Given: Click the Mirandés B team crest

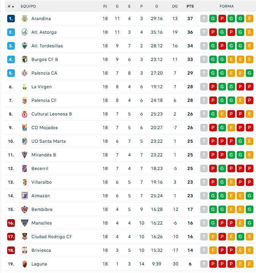Looking at the screenshot, I should [24, 155].
